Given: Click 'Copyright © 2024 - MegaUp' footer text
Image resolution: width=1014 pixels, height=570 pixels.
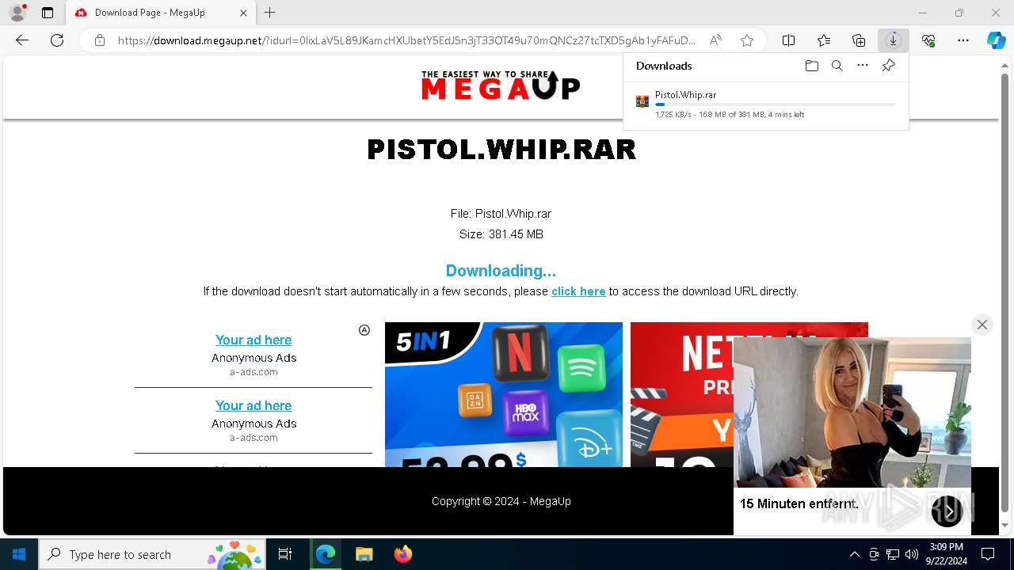Looking at the screenshot, I should coord(501,501).
